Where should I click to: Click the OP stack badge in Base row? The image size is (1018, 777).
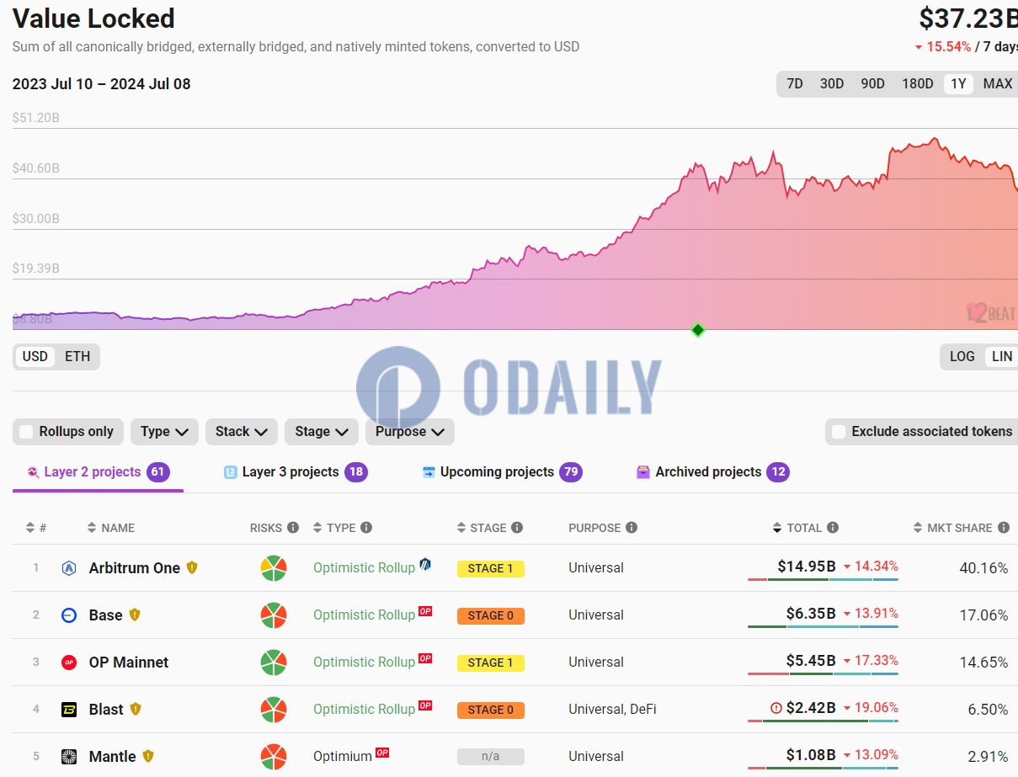click(x=425, y=611)
